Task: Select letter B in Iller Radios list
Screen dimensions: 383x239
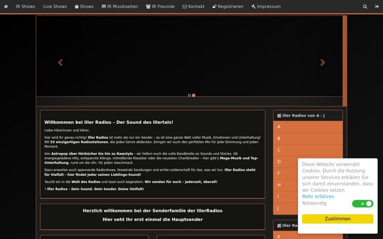Action: [308, 139]
